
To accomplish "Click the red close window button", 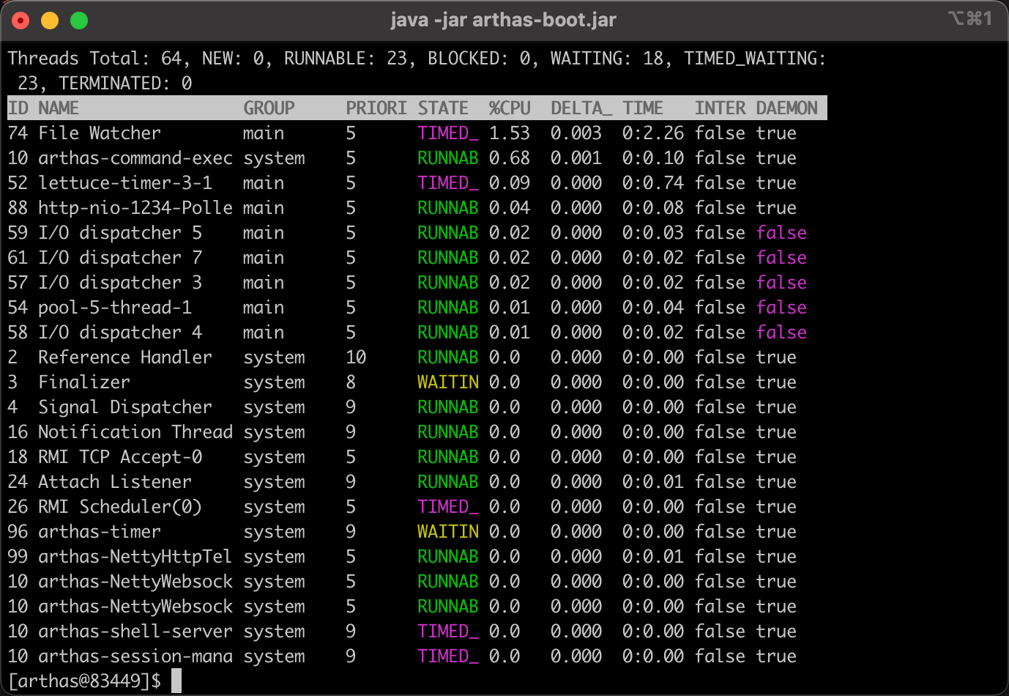I will (x=21, y=21).
